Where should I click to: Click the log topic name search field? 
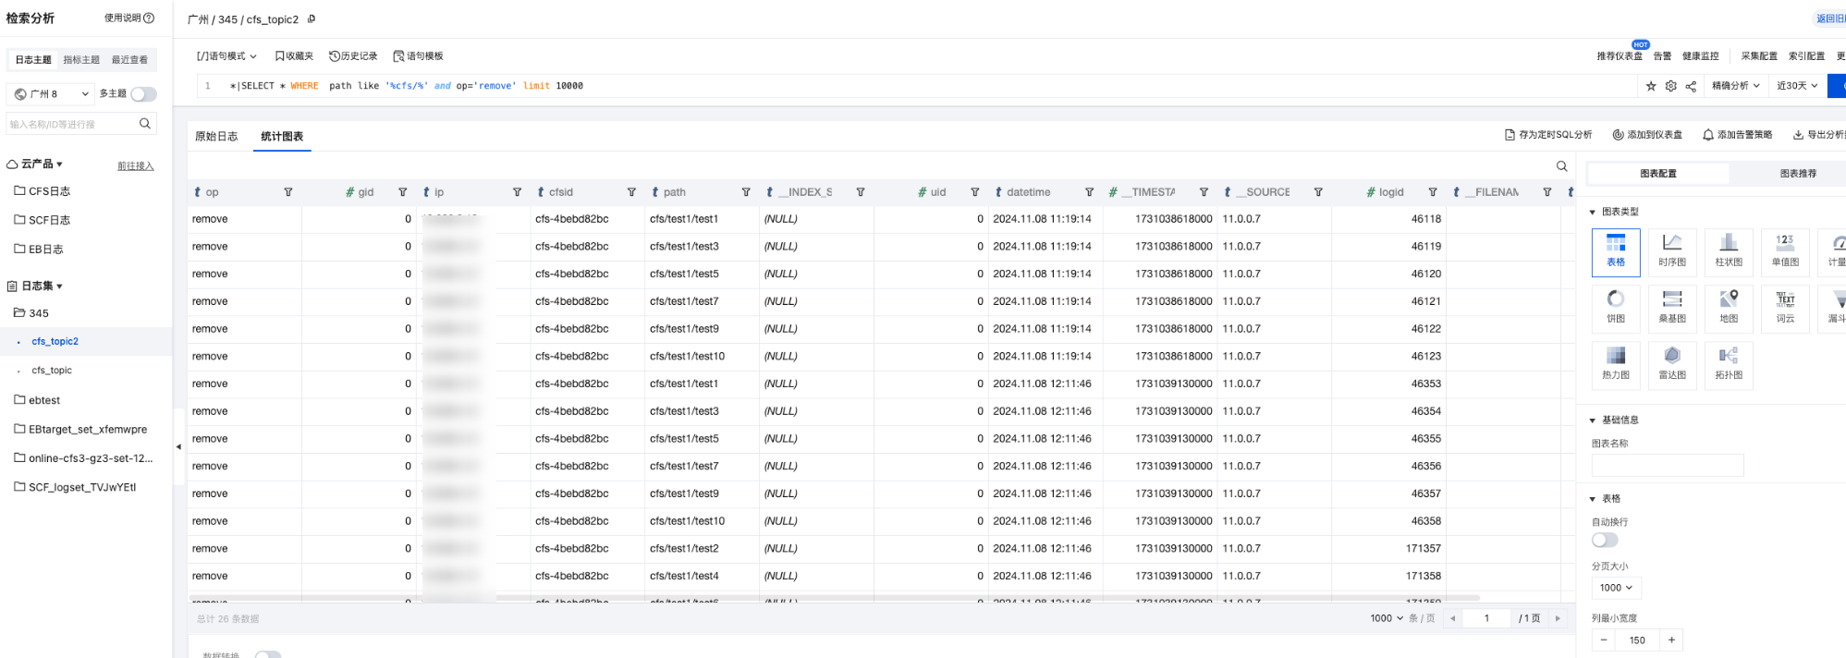coord(72,124)
